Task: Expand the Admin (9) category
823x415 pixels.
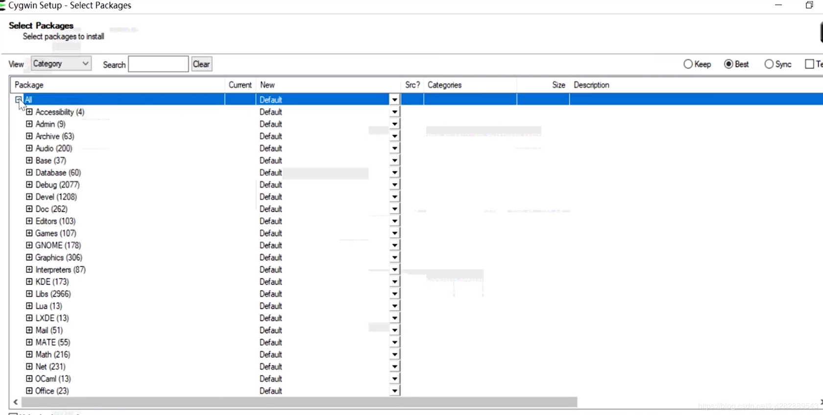Action: point(29,124)
